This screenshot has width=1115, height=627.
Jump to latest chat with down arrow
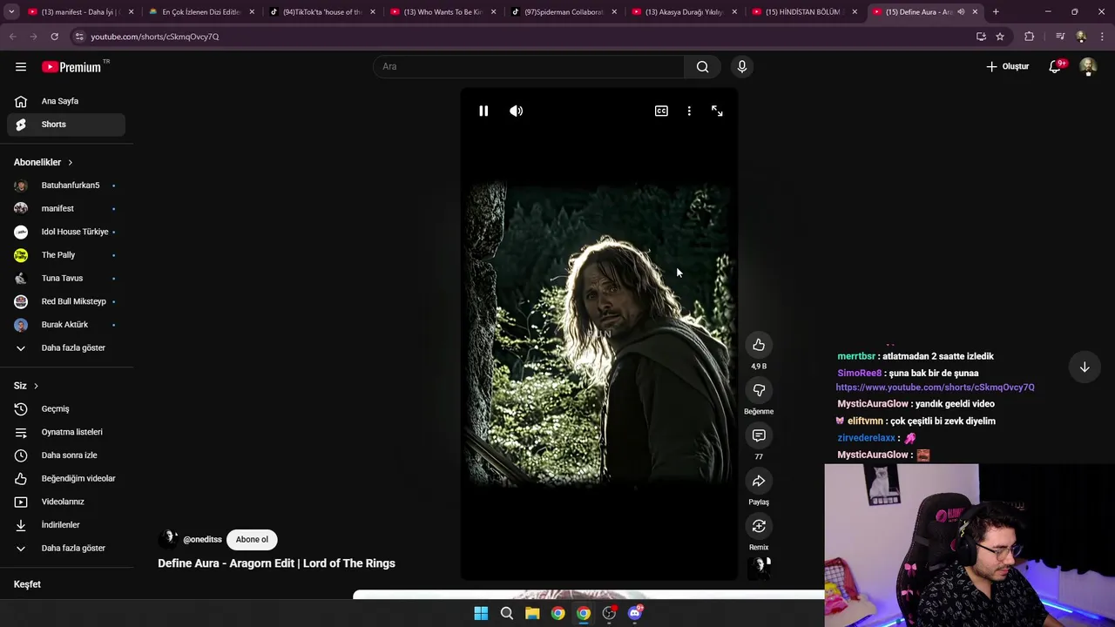click(x=1085, y=367)
